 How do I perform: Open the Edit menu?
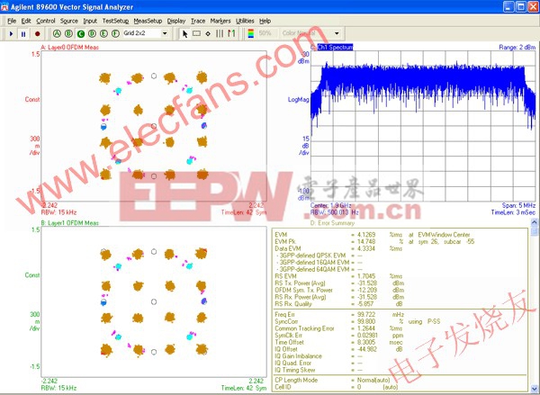(26, 21)
